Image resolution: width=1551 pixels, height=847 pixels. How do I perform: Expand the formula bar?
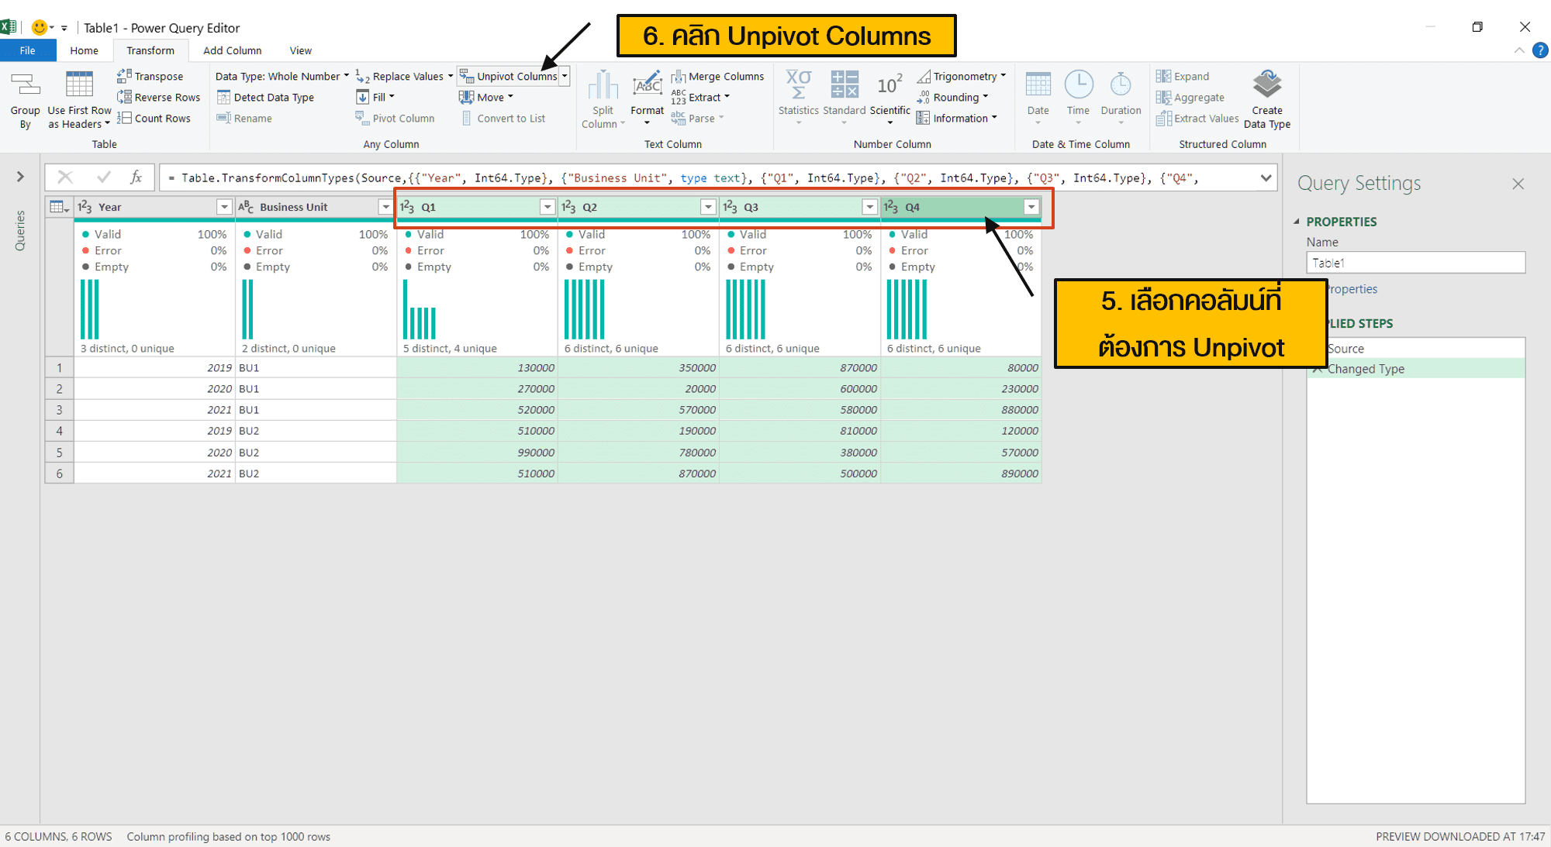point(1264,177)
